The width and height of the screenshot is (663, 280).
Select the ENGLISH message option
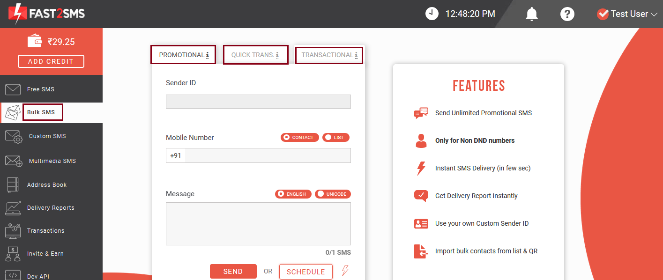pyautogui.click(x=293, y=194)
